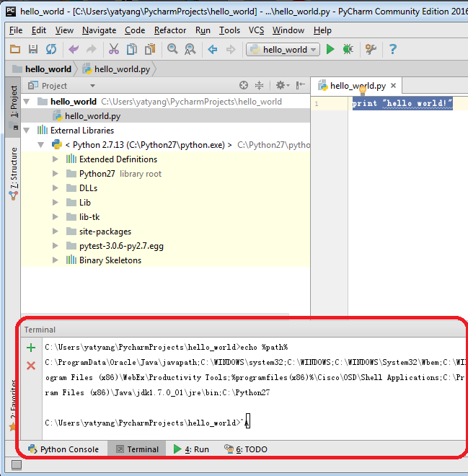This screenshot has height=476, width=468.
Task: Open the 7: Structure side tab
Action: point(14,173)
